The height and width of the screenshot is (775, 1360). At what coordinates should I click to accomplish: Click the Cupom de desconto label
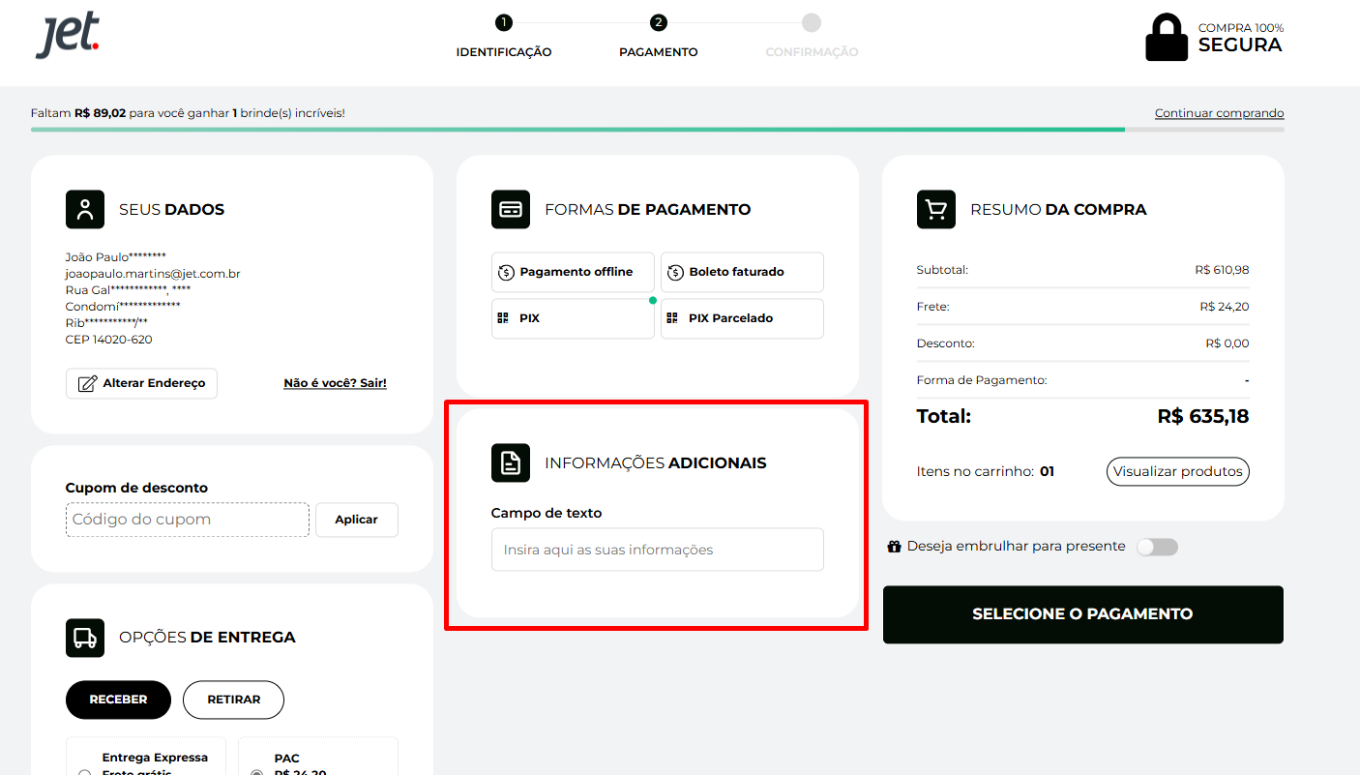coord(136,488)
